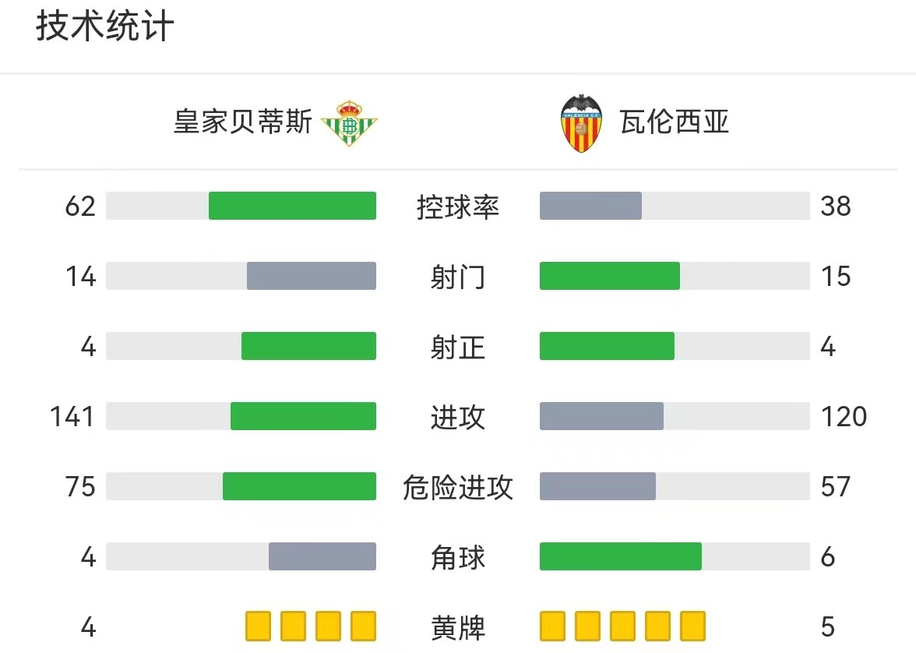Select the last Betis yellow card icon

363,626
